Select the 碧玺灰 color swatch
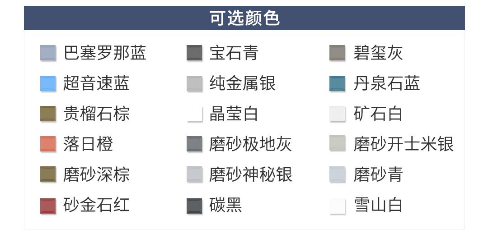 (337, 53)
